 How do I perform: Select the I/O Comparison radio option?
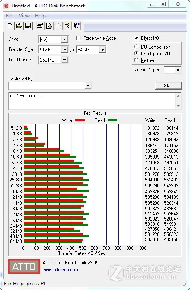[x=136, y=47]
